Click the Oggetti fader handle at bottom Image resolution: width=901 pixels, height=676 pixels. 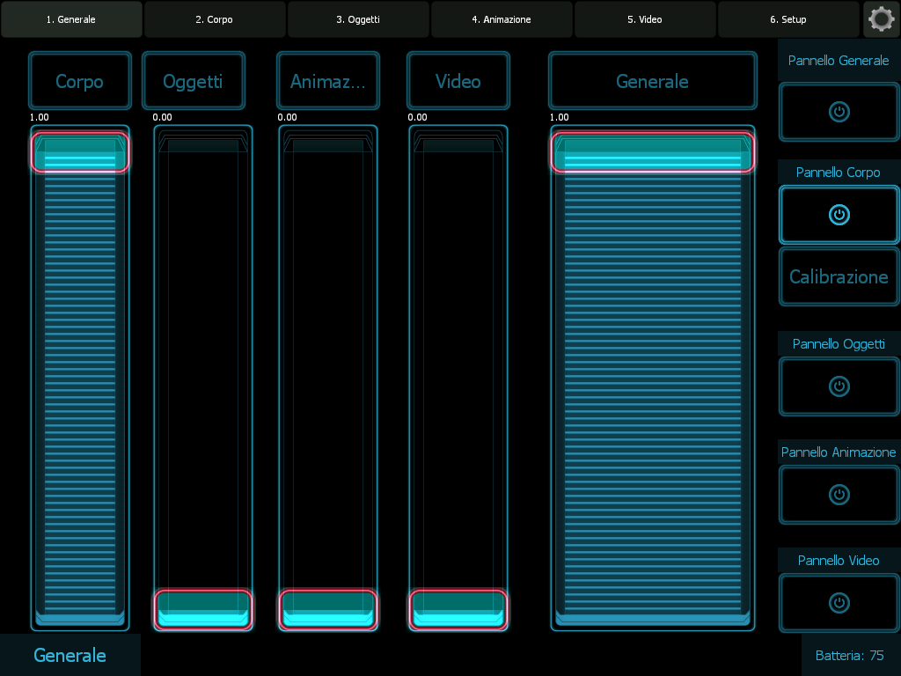point(203,609)
